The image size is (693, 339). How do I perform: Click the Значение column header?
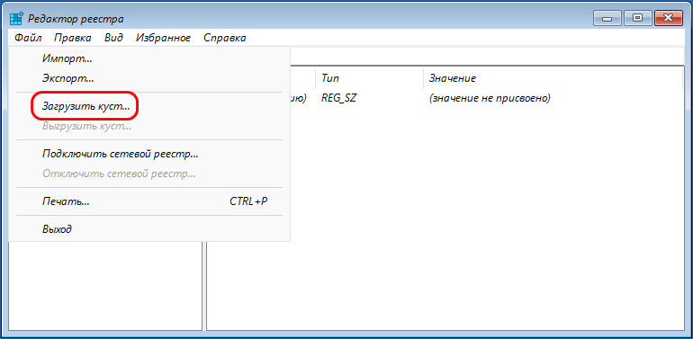(553, 78)
